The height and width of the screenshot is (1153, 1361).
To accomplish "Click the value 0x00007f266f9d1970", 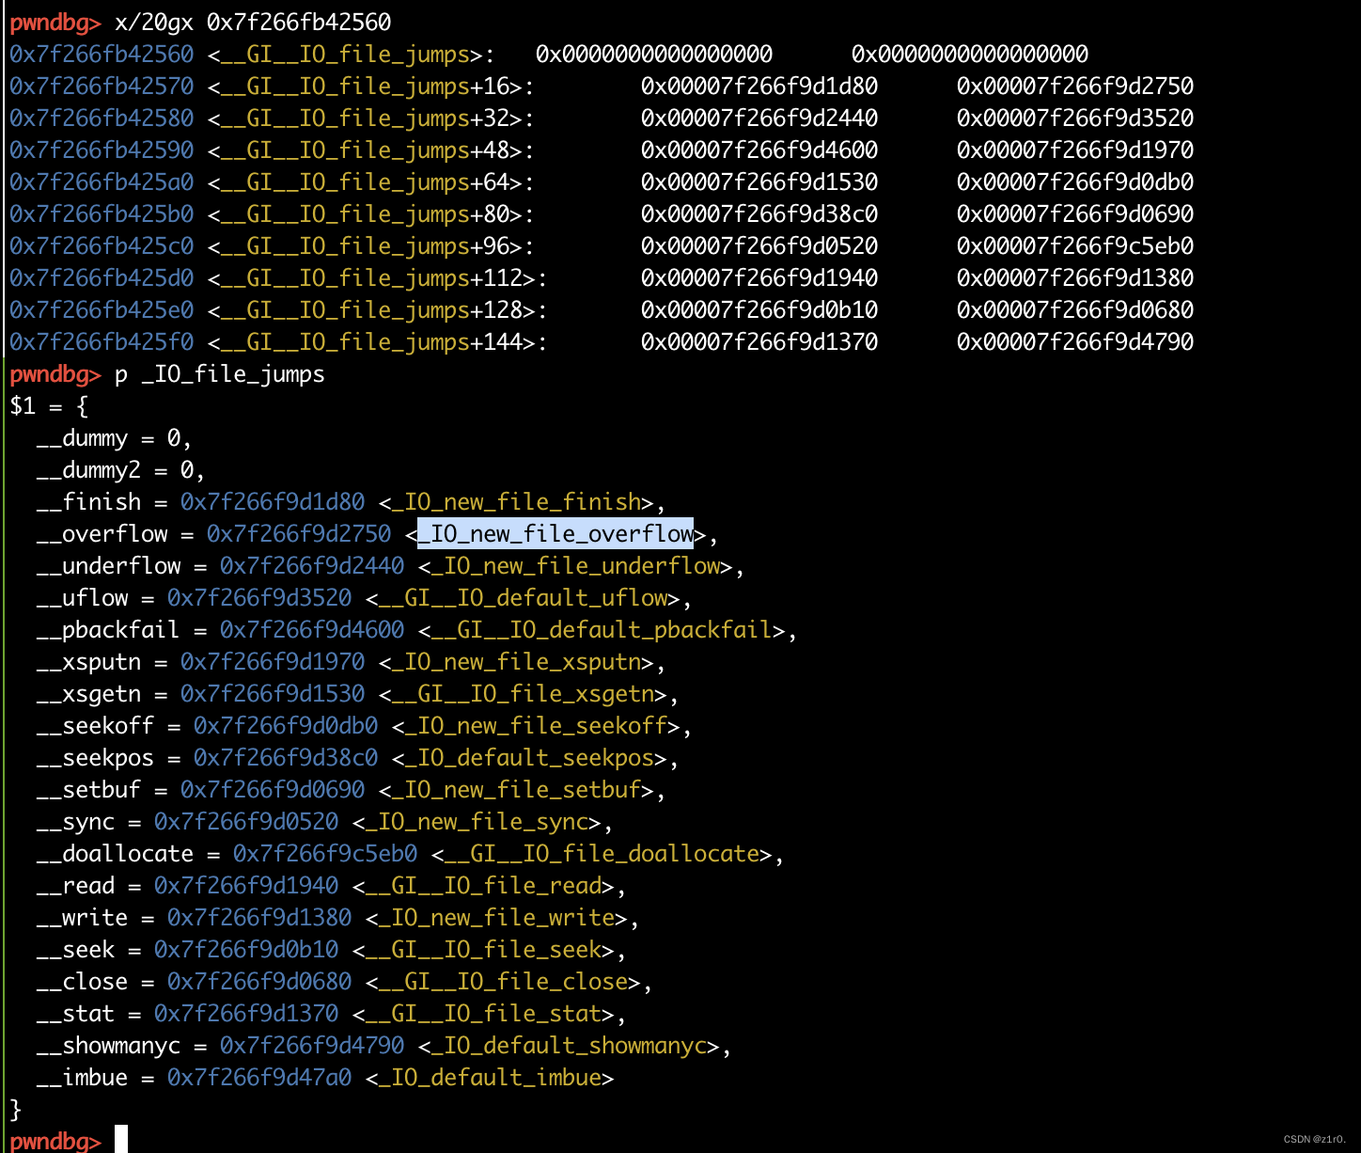I will click(1075, 150).
